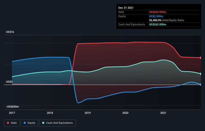Click the Equity label in tooltip
This screenshot has width=205, height=131.
click(122, 16)
